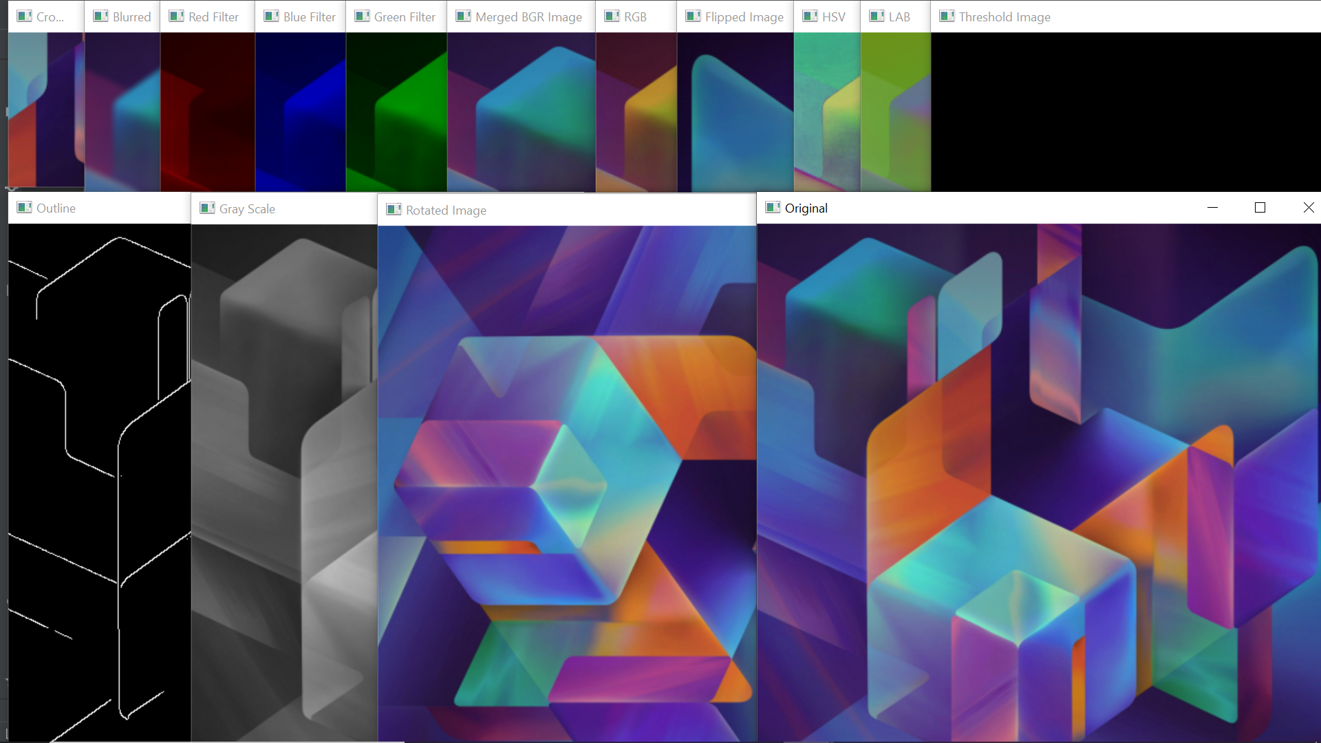Focus the Blurred window title
This screenshot has height=743, width=1321.
pyautogui.click(x=131, y=17)
